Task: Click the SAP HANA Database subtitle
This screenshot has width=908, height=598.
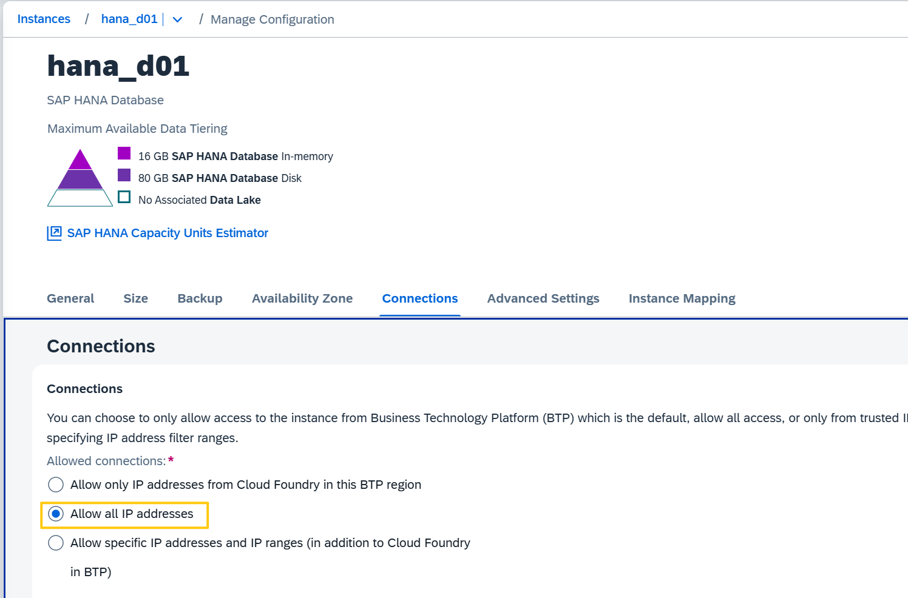Action: pos(105,100)
